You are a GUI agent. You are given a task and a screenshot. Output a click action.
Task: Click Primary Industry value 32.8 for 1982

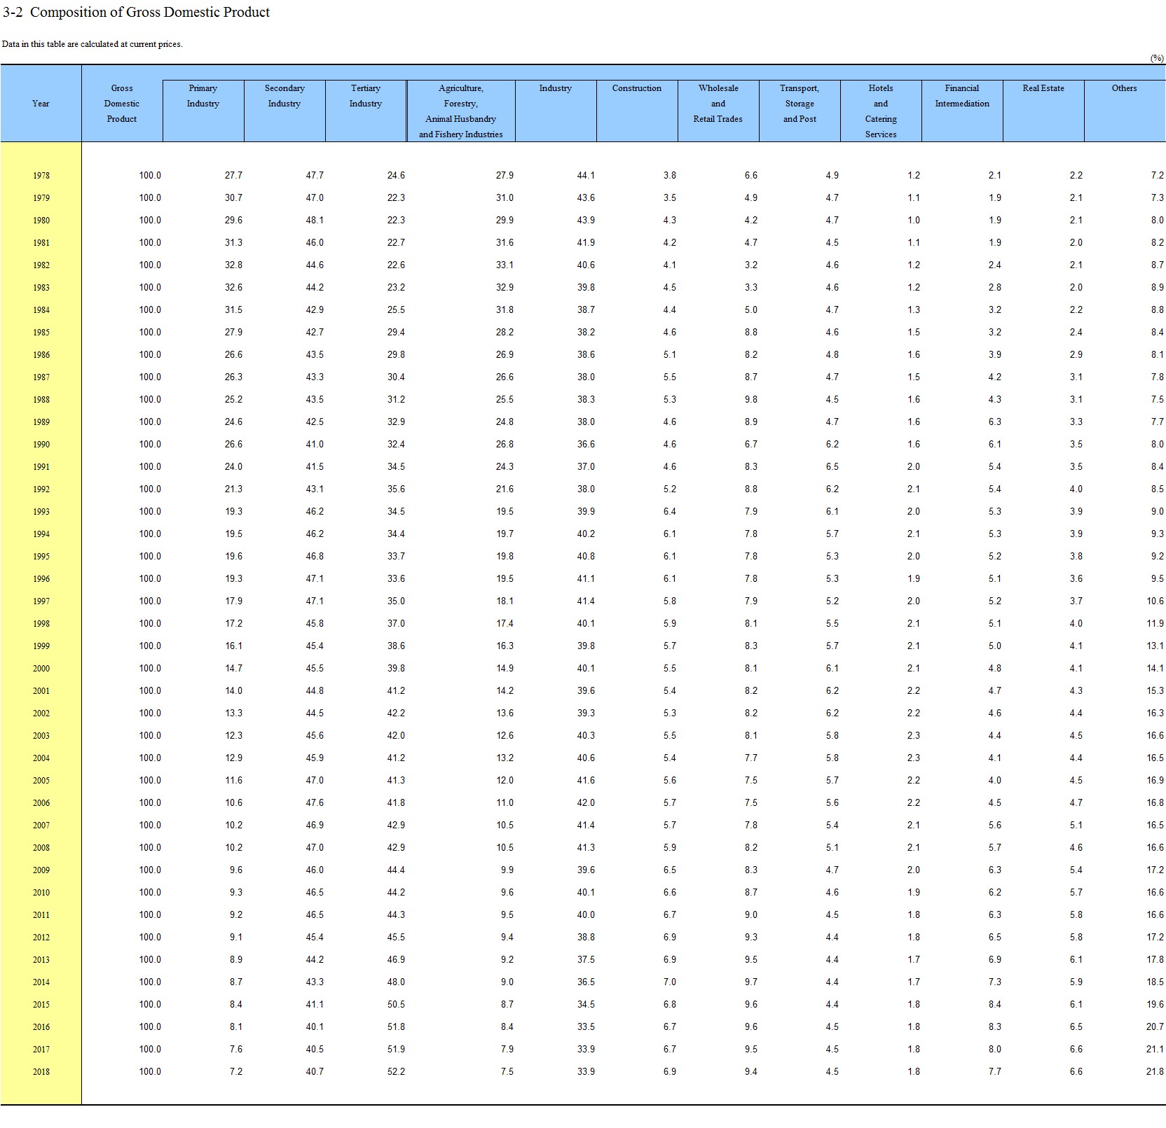coord(233,265)
